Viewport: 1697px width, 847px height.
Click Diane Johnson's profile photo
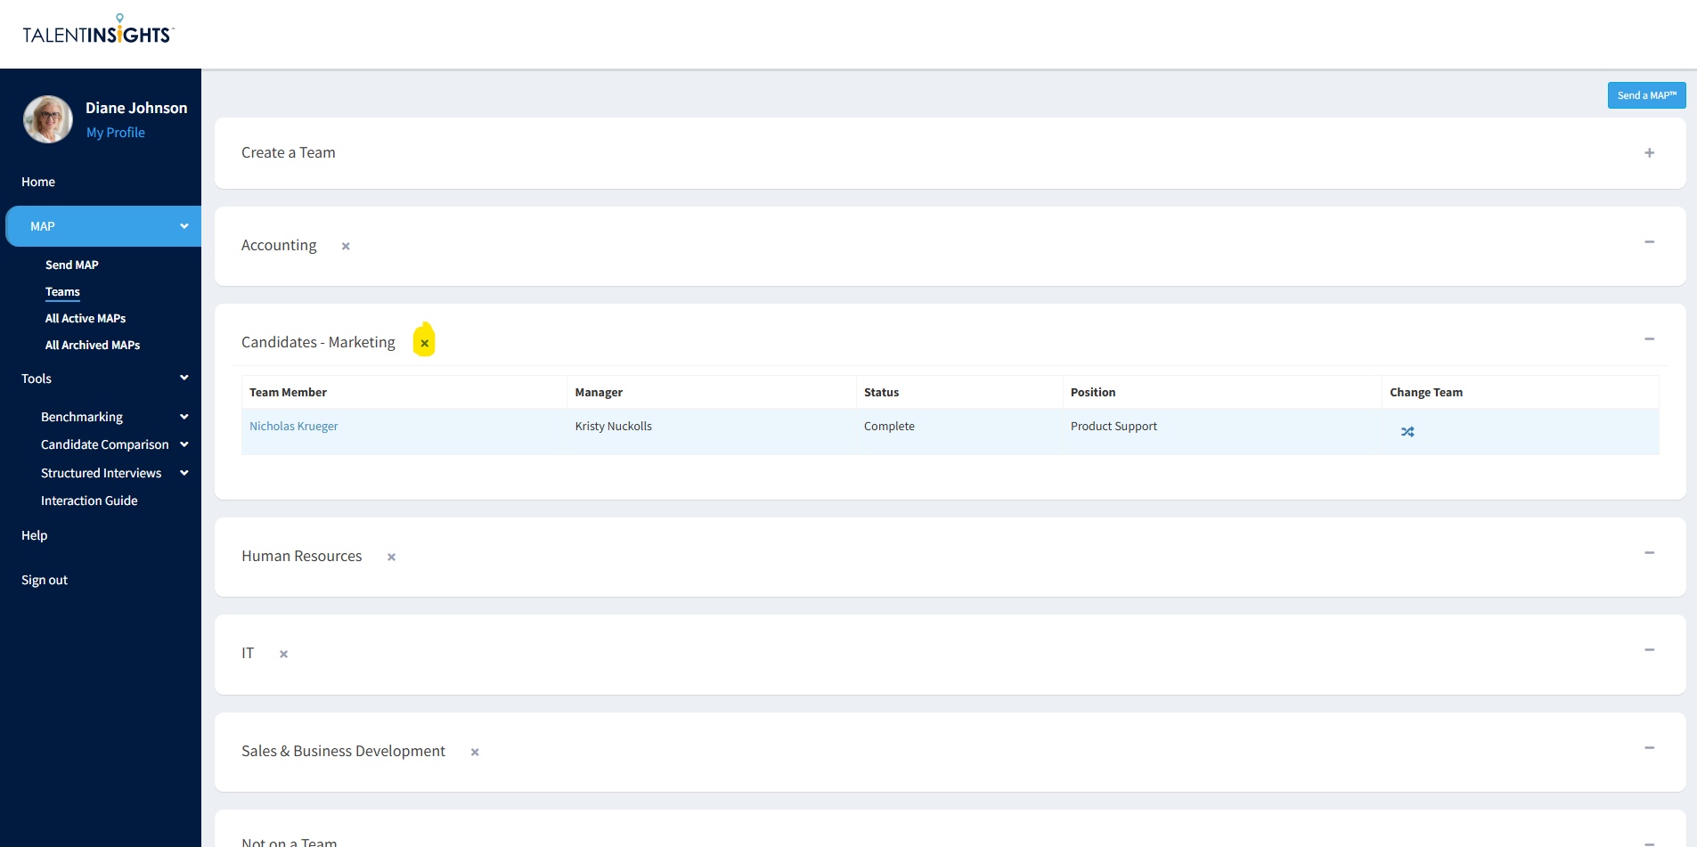point(48,119)
